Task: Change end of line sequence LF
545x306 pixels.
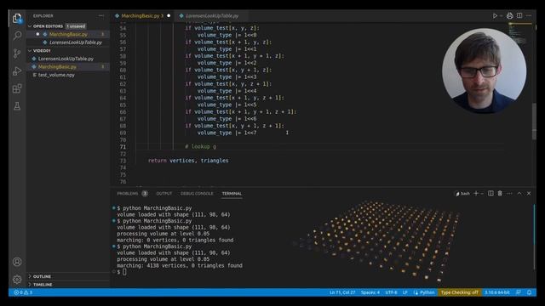Action: (x=405, y=292)
